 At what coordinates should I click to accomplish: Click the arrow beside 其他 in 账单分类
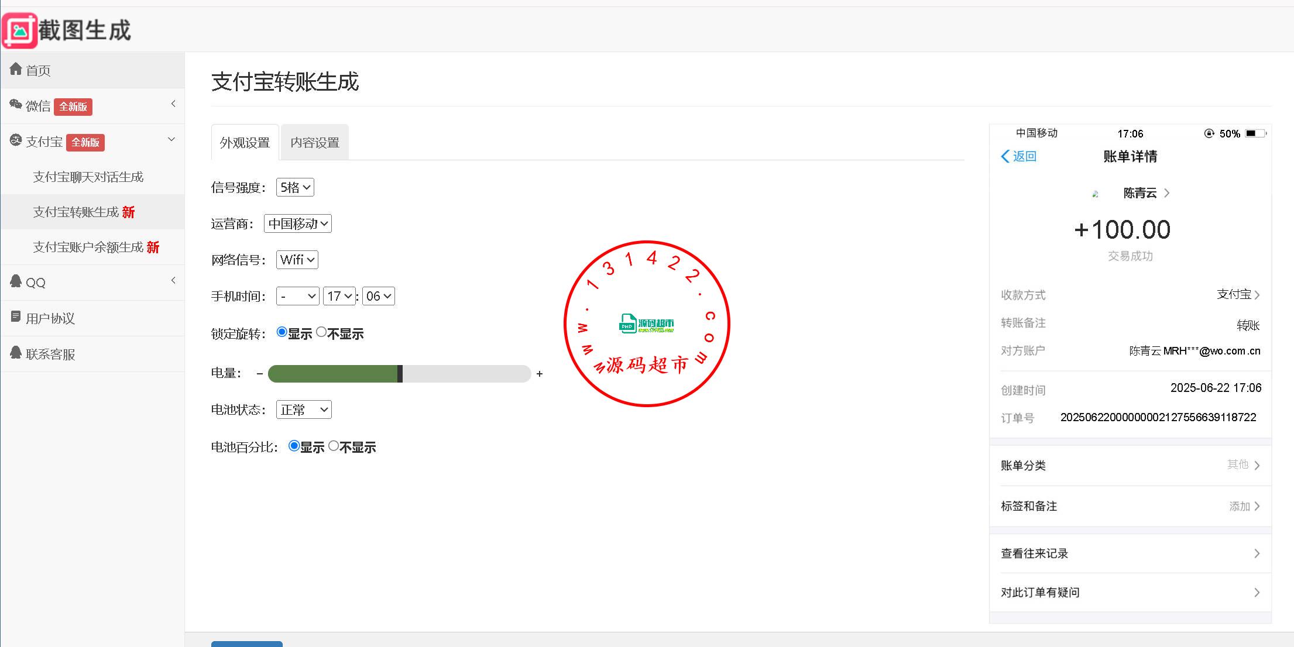[x=1257, y=466]
